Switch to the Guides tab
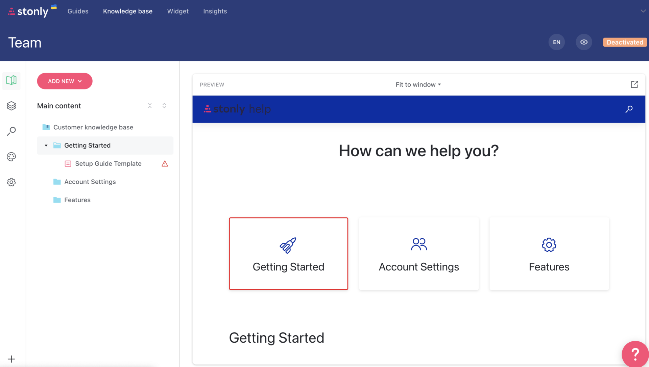The height and width of the screenshot is (367, 649). coord(78,11)
